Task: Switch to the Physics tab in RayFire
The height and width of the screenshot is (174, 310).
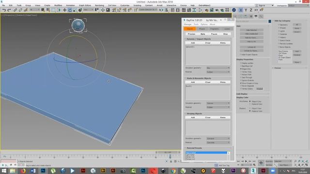Action: pyautogui.click(x=202, y=29)
